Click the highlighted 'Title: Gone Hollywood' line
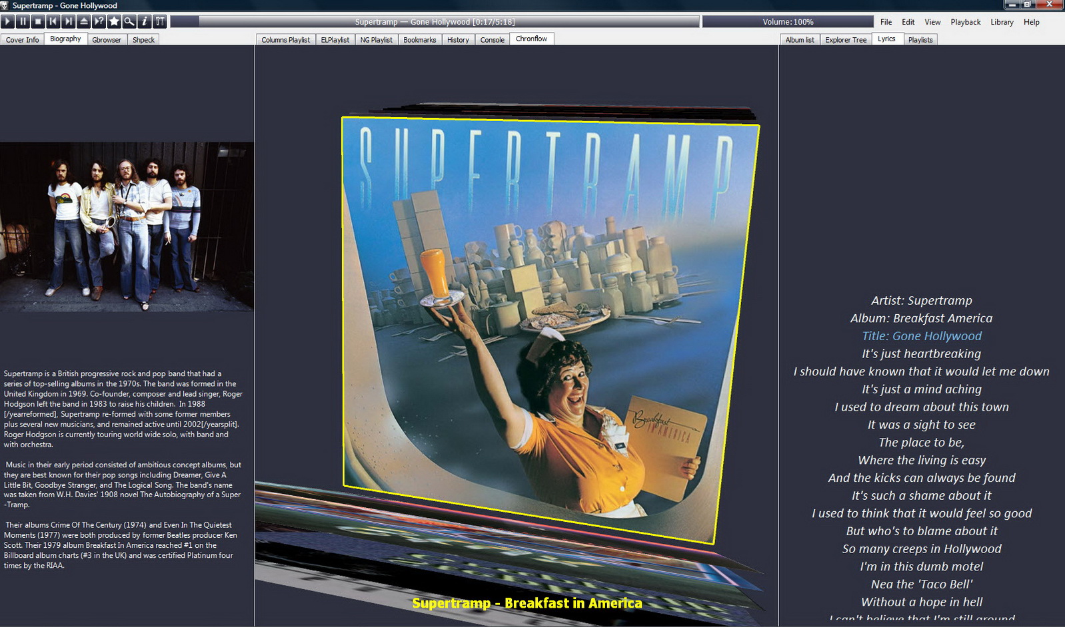This screenshot has height=627, width=1065. tap(922, 336)
